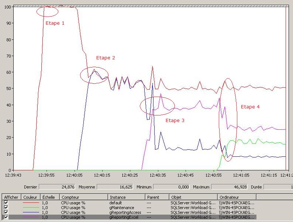Sort by the Ordinateur column header

(236, 197)
